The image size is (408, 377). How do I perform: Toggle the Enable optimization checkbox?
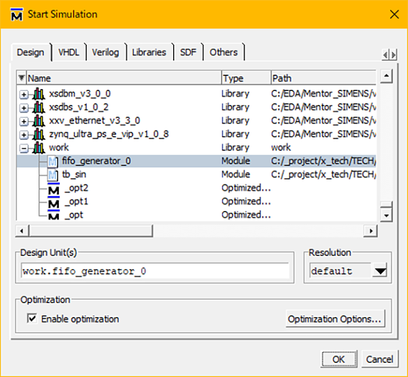click(31, 318)
